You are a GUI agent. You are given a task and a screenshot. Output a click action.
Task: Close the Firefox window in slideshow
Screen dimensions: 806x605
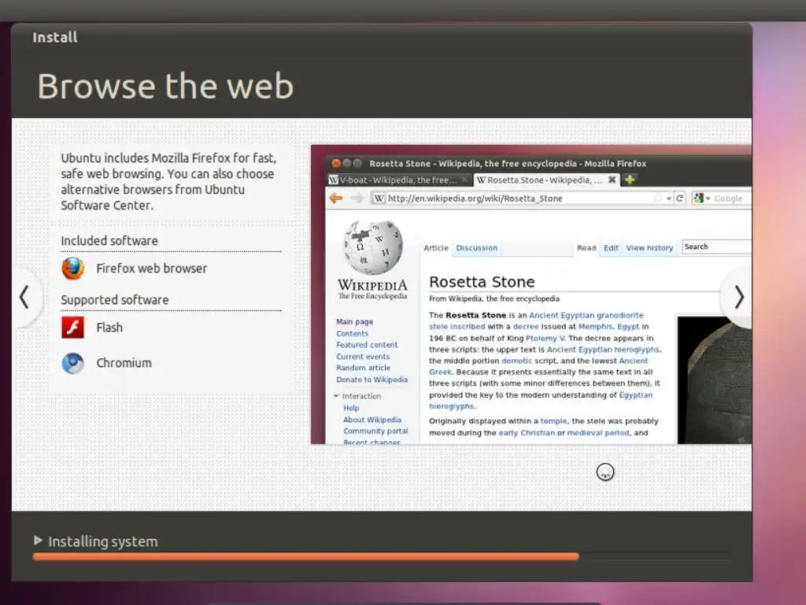(335, 164)
